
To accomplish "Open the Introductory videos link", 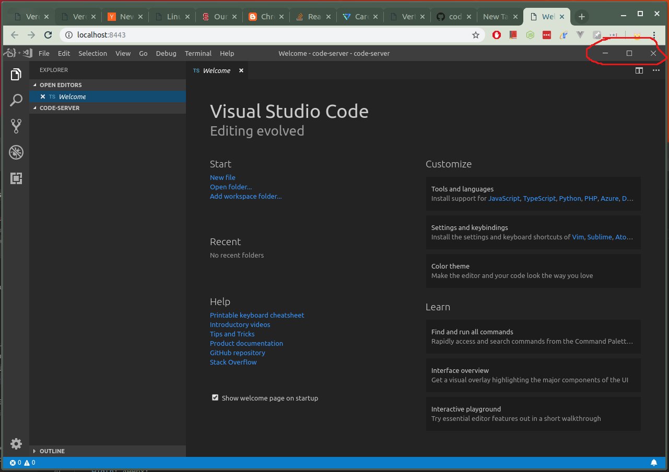I will (240, 324).
